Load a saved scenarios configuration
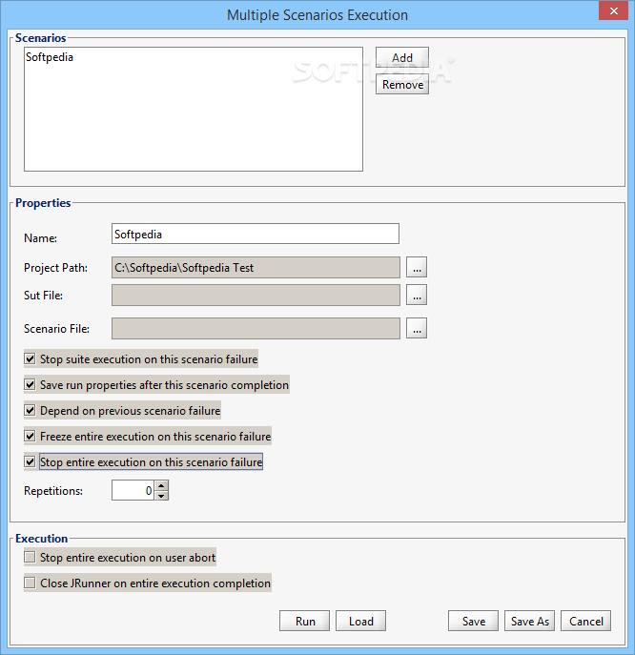This screenshot has height=655, width=635. tap(360, 622)
